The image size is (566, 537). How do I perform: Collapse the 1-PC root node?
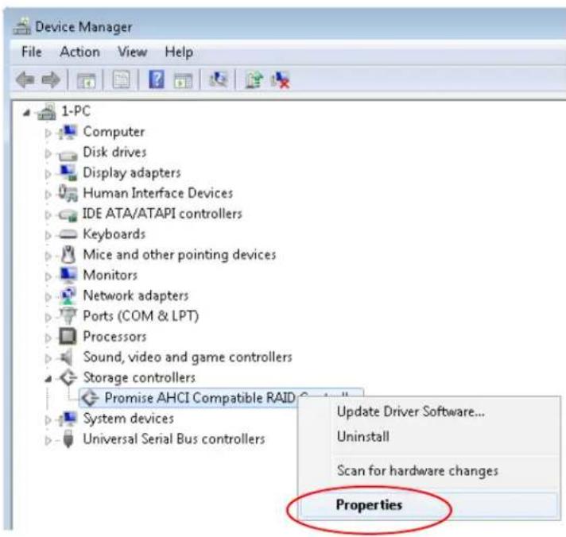[26, 113]
